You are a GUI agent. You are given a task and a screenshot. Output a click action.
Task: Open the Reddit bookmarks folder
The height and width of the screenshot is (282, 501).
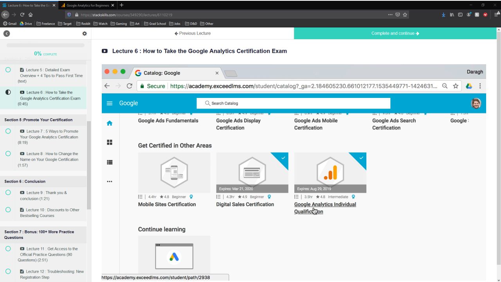point(83,23)
